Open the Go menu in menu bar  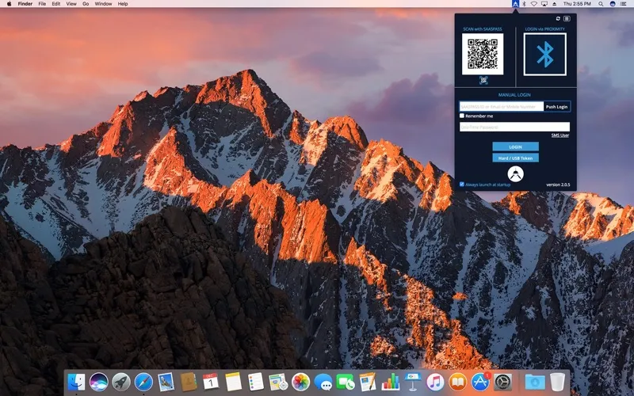[x=86, y=4]
